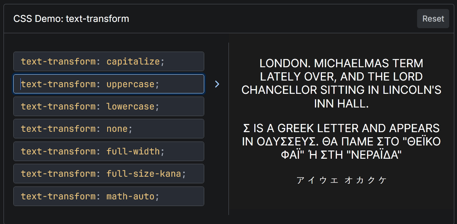
Task: Pick the text-transform: full-size-kana option
Action: [108, 174]
